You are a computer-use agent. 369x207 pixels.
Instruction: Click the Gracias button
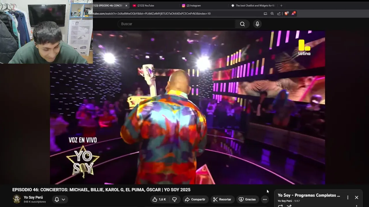pos(247,199)
